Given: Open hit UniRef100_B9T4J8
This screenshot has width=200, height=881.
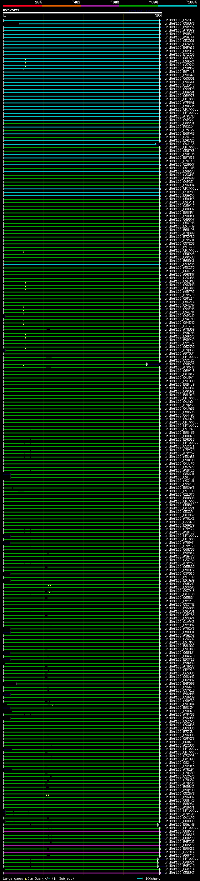Looking at the screenshot, I should click(x=179, y=72).
